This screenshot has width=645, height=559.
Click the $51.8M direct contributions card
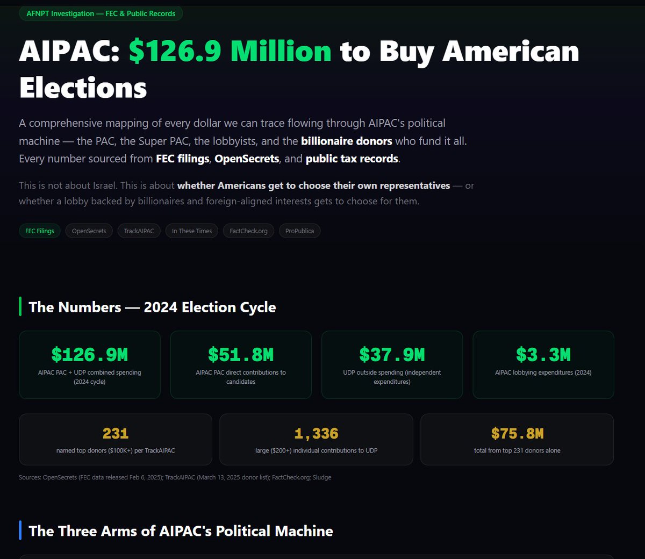(241, 364)
